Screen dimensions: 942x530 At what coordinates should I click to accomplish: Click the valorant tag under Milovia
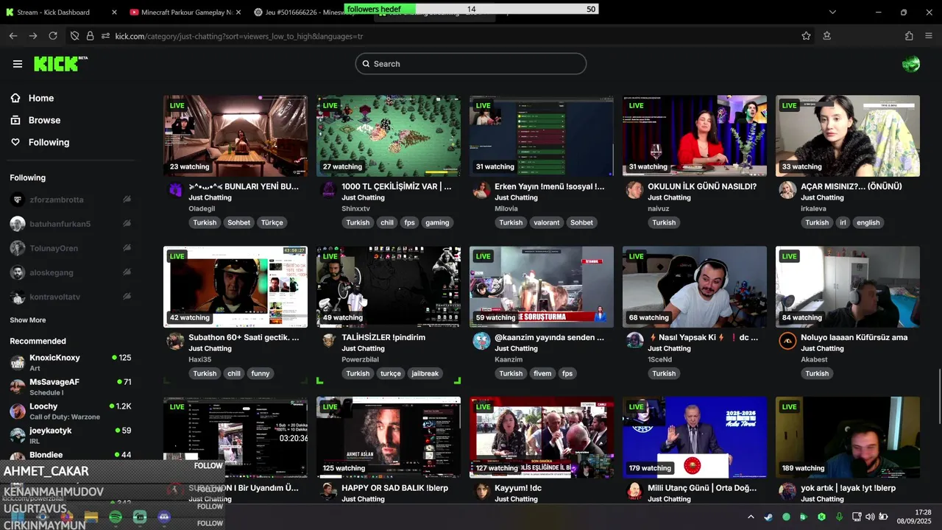click(546, 222)
